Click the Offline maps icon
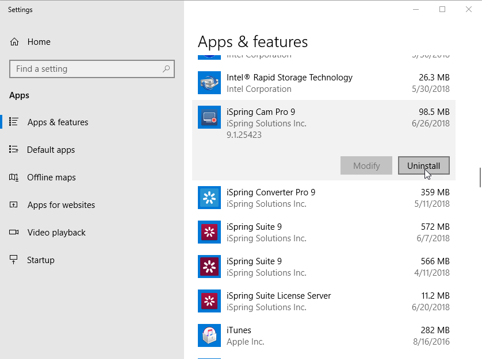Image resolution: width=482 pixels, height=359 pixels. (x=14, y=177)
